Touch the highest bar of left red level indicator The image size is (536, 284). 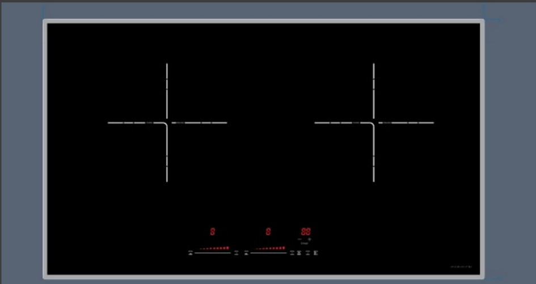coord(227,248)
